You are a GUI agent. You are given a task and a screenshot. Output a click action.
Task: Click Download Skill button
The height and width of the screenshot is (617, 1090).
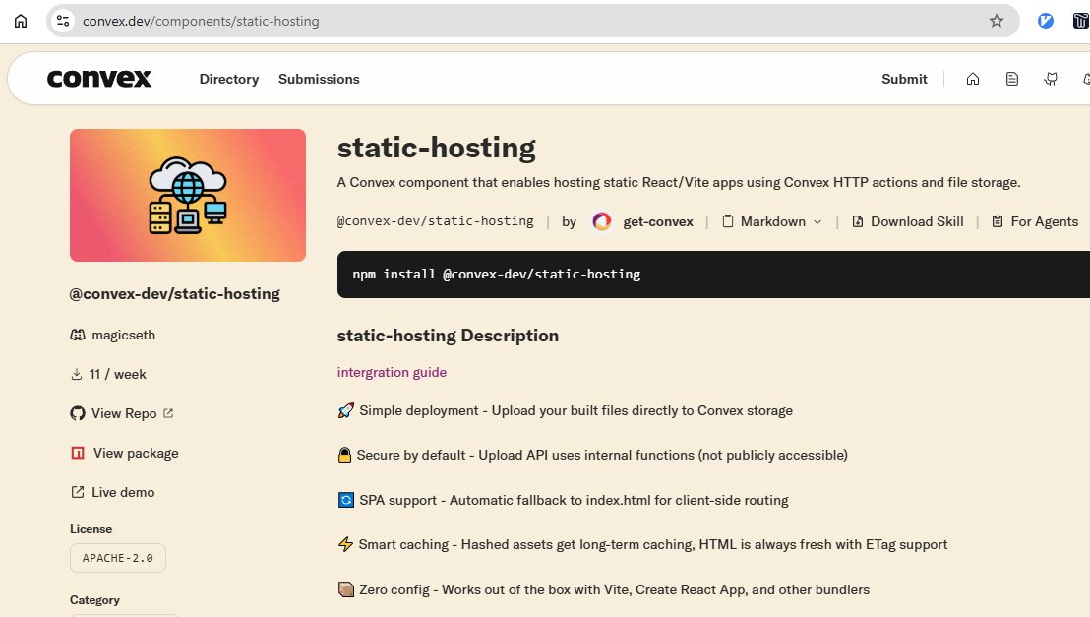tap(907, 221)
